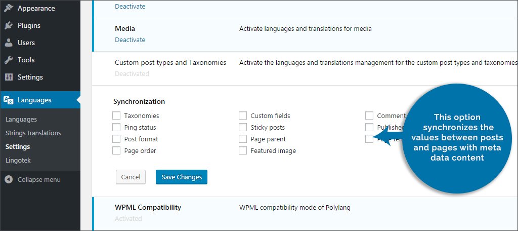The width and height of the screenshot is (518, 231).
Task: Deactivate the Media module
Action: [130, 40]
